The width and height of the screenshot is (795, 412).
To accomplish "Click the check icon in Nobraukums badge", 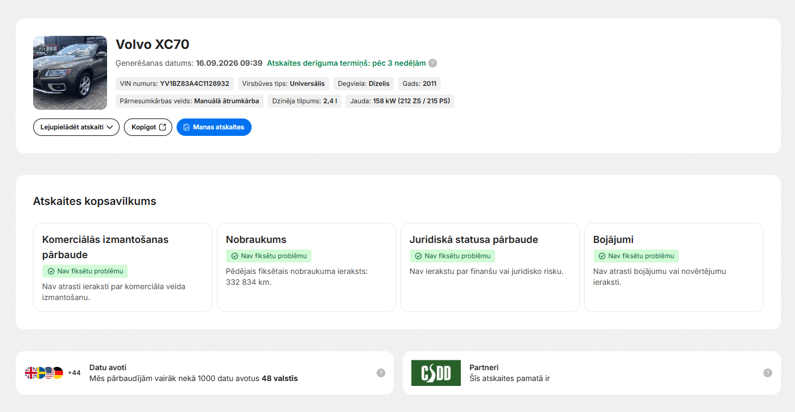I will 235,256.
